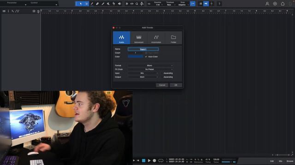The height and width of the screenshot is (165, 295).
Task: Return to zero in transport
Action: point(138,160)
